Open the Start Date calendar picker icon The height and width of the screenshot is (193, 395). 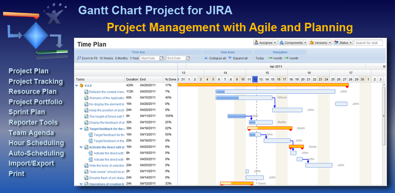[x=162, y=58]
